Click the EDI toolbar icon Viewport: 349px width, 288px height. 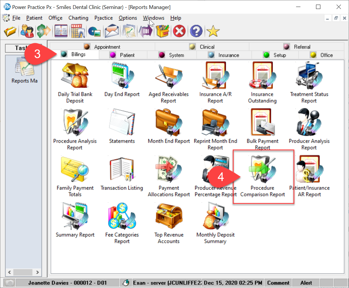[145, 31]
